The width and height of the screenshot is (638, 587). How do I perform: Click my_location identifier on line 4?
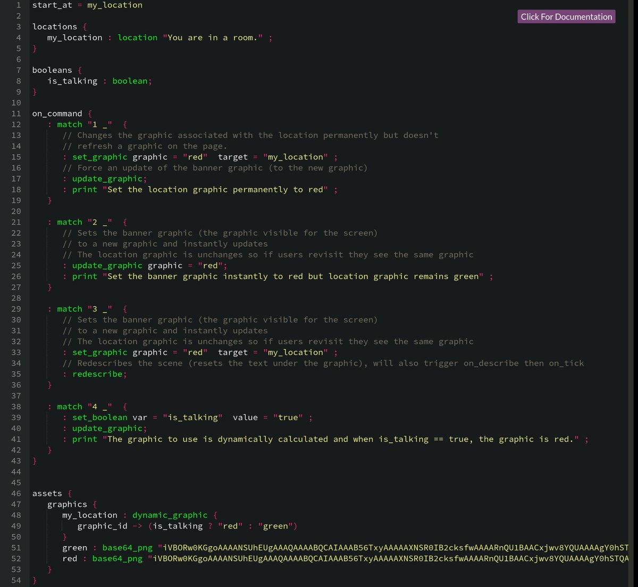tap(75, 38)
